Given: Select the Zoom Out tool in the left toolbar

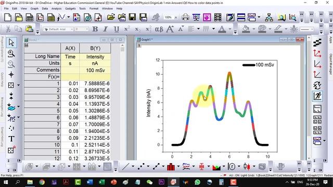Looking at the screenshot, I should point(11,64).
